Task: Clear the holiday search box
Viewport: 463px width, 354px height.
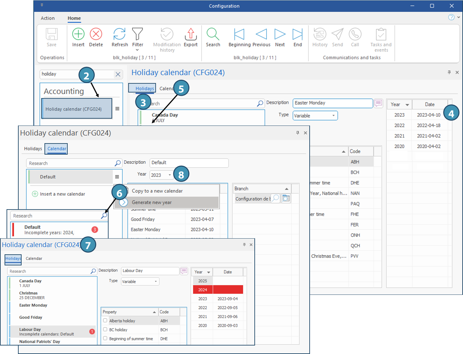Action: [118, 74]
